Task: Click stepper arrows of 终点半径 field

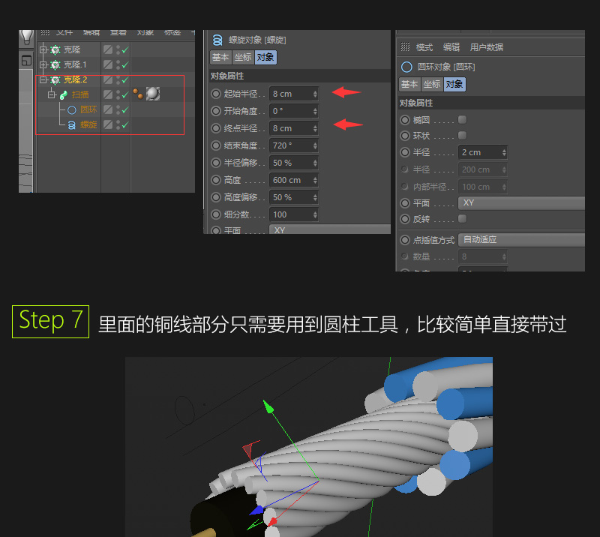Action: tap(315, 128)
